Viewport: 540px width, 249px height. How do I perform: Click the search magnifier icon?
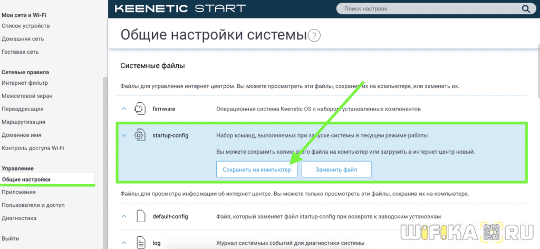[525, 9]
